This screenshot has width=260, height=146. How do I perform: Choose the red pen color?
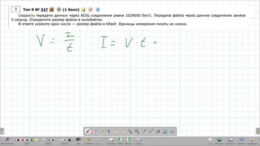23,140
